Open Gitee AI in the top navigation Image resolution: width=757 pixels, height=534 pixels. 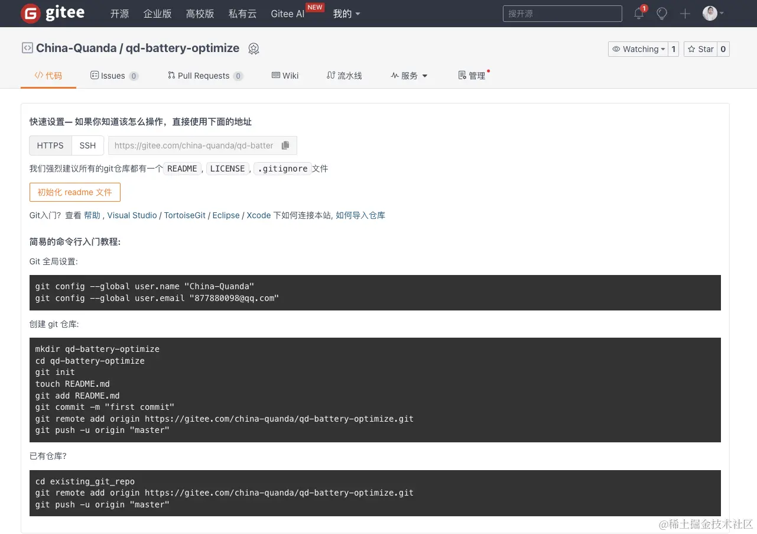click(x=288, y=14)
